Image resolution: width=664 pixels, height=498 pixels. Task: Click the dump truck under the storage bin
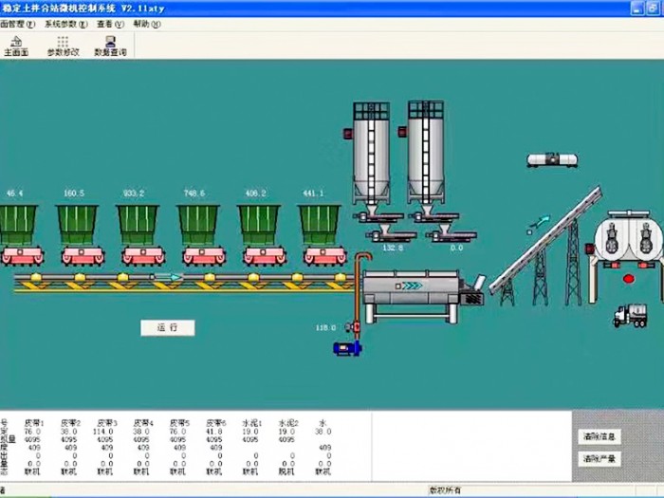tap(629, 315)
